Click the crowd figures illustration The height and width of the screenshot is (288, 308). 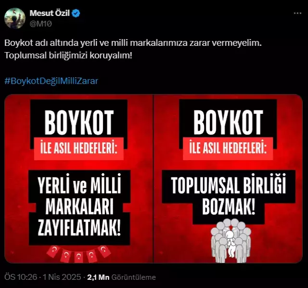(231, 241)
